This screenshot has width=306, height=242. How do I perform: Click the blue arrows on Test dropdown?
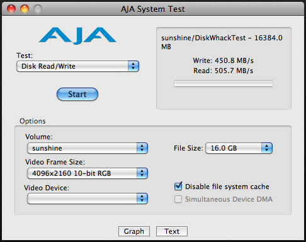133,66
